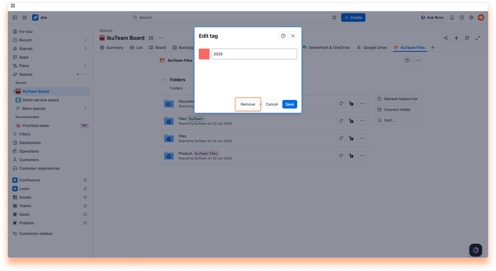Screen dimensions: 496x271
Task: Open settings gear
Action: click(471, 17)
